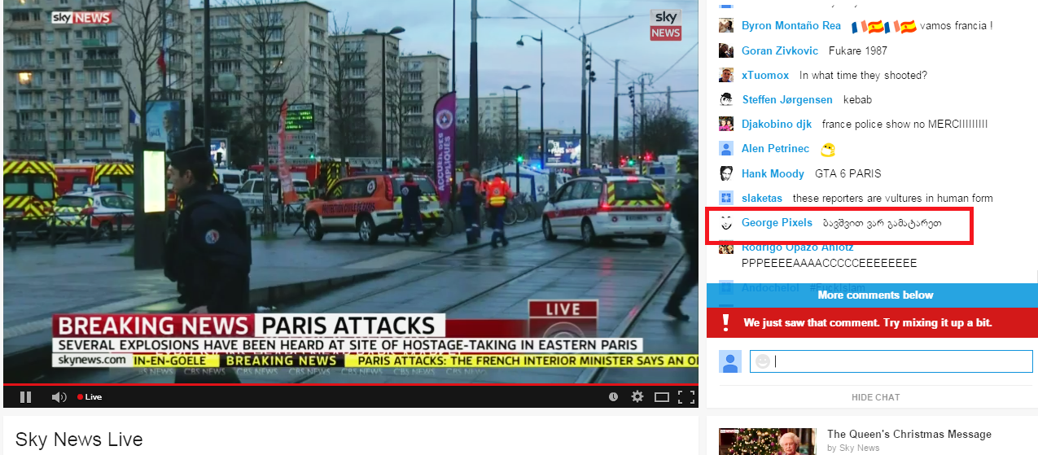Enter fullscreen mode
This screenshot has width=1038, height=455.
tap(686, 397)
